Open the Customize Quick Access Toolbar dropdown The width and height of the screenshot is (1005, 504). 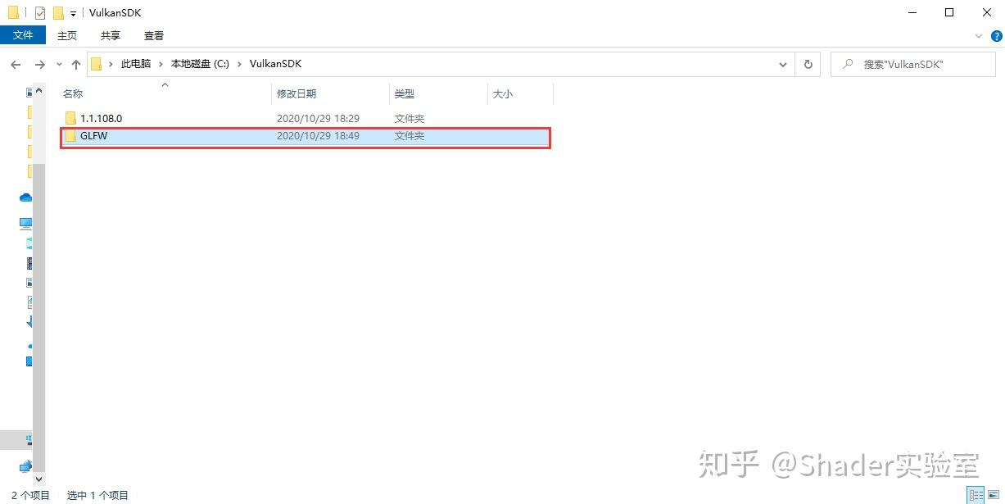pos(74,13)
